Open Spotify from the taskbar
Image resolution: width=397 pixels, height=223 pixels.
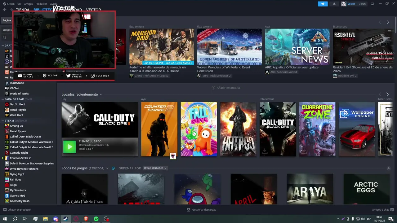click(96, 219)
